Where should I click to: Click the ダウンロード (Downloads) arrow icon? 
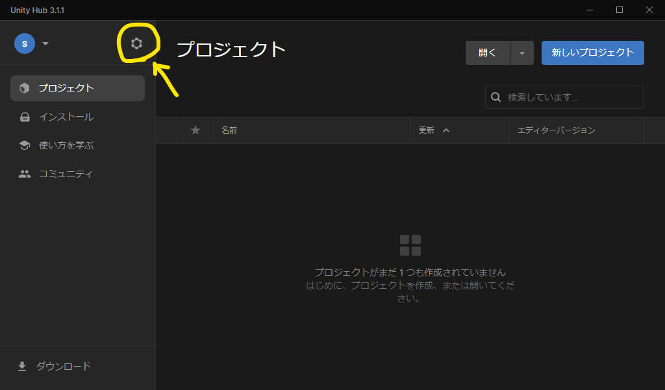pyautogui.click(x=22, y=367)
